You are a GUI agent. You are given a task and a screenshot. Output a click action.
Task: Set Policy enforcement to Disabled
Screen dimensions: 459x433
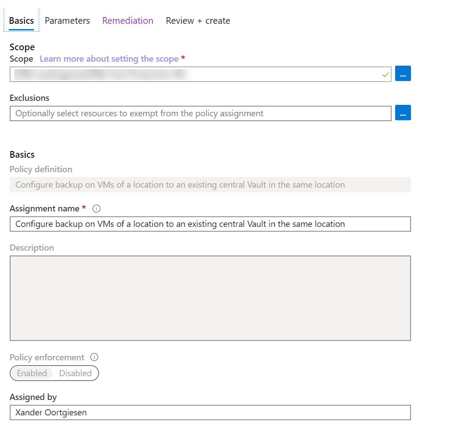click(75, 373)
